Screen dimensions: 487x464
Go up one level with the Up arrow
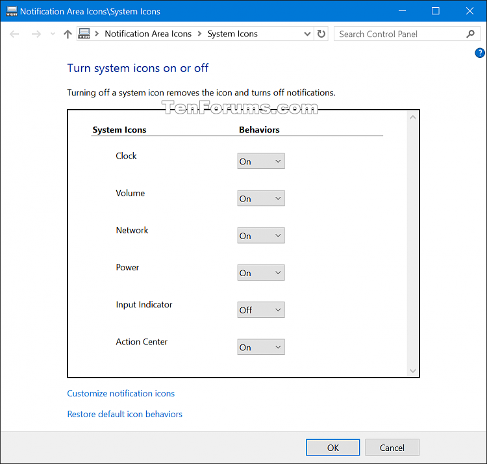68,34
